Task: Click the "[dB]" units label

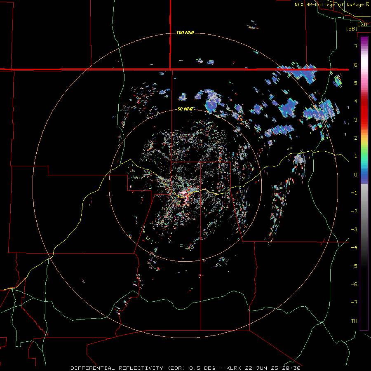Action: [x=352, y=28]
